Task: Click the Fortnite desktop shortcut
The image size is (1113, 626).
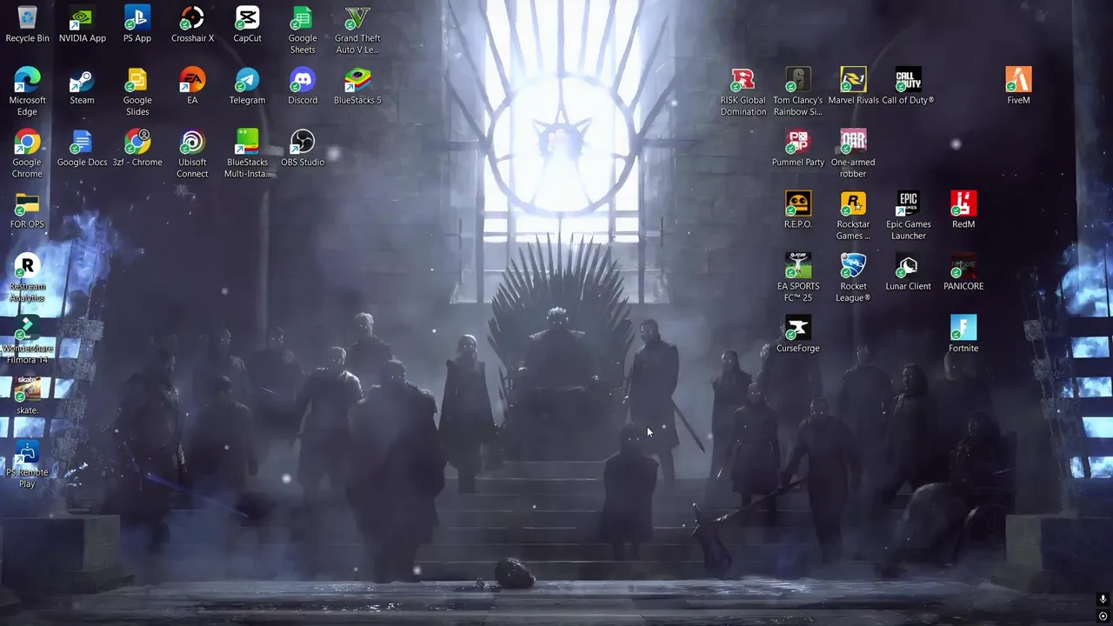Action: pos(963,328)
